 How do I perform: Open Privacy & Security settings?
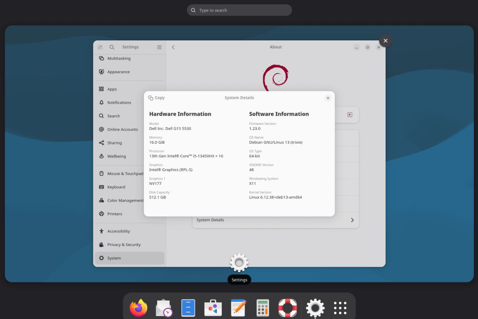129,244
